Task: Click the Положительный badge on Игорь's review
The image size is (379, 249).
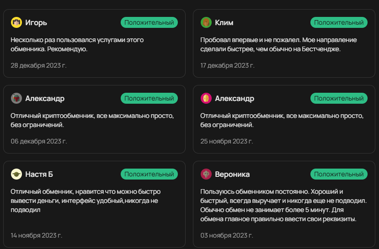Action: (x=149, y=22)
